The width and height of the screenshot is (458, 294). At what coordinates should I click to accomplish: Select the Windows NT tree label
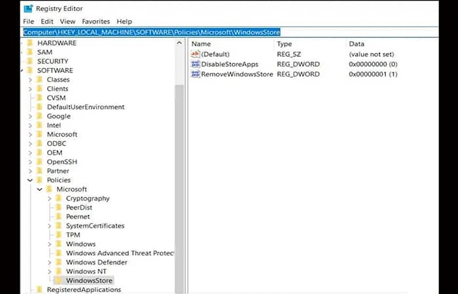click(86, 271)
